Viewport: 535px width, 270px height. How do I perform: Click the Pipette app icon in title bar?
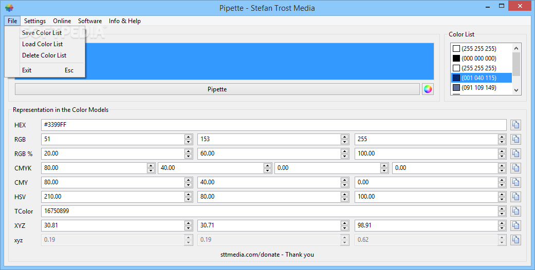click(x=9, y=8)
